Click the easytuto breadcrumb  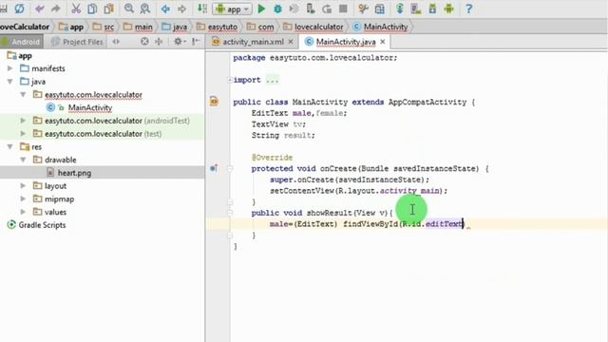[x=218, y=27]
